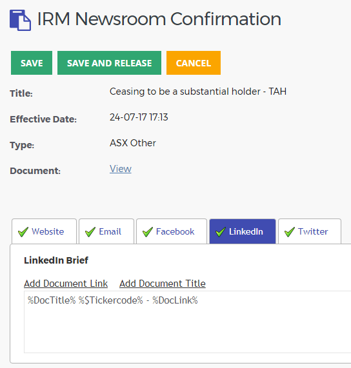This screenshot has width=351, height=368.
Task: Open the Twitter tab
Action: tap(310, 231)
